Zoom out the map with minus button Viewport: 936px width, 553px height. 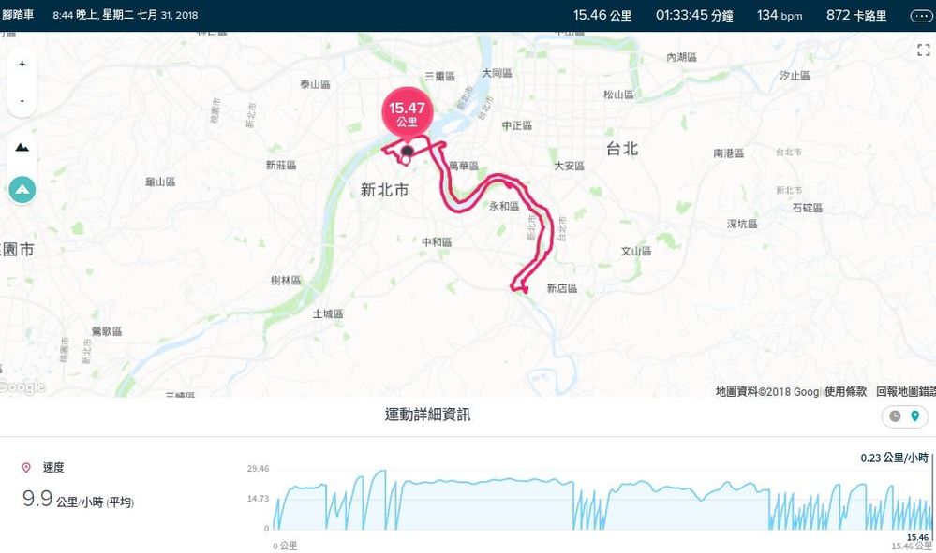click(x=22, y=100)
